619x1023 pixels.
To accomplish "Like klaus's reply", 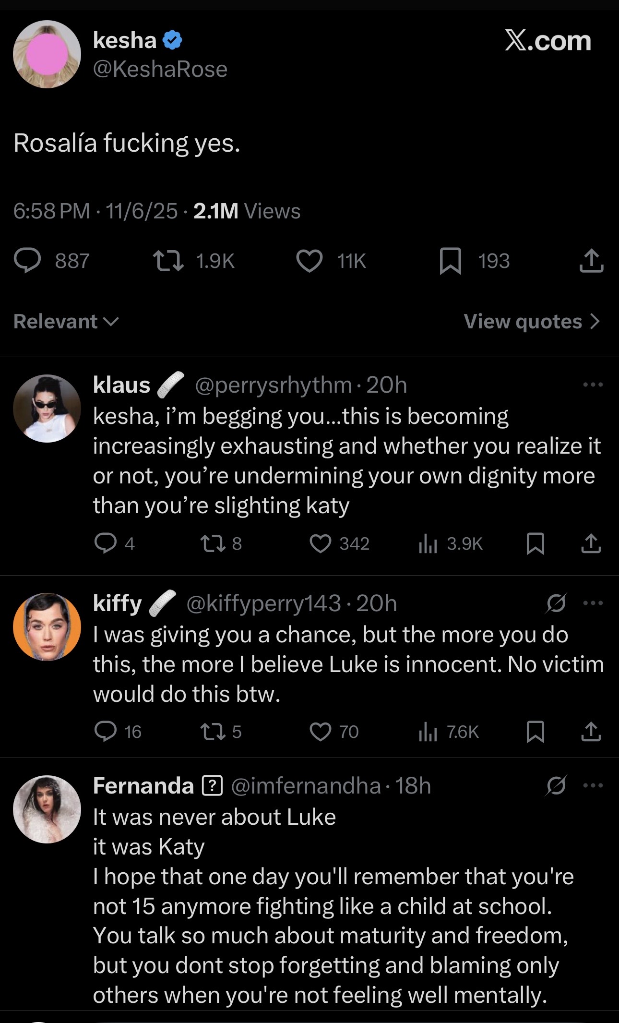I will (x=320, y=543).
